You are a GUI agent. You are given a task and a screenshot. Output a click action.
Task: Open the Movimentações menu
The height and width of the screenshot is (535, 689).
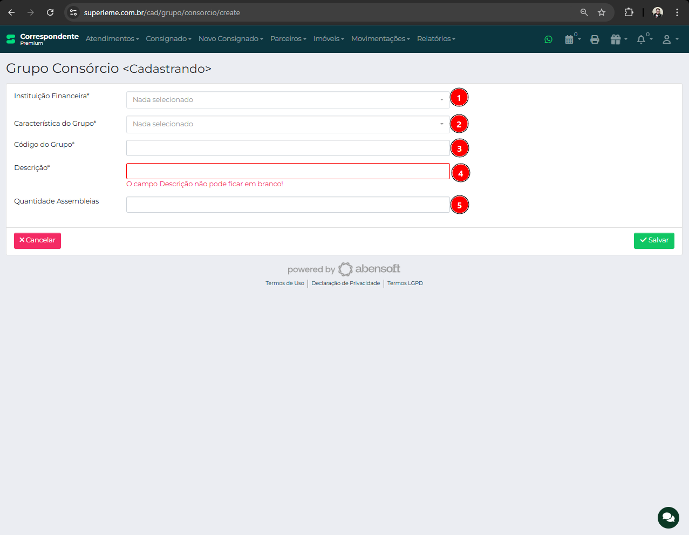click(380, 39)
